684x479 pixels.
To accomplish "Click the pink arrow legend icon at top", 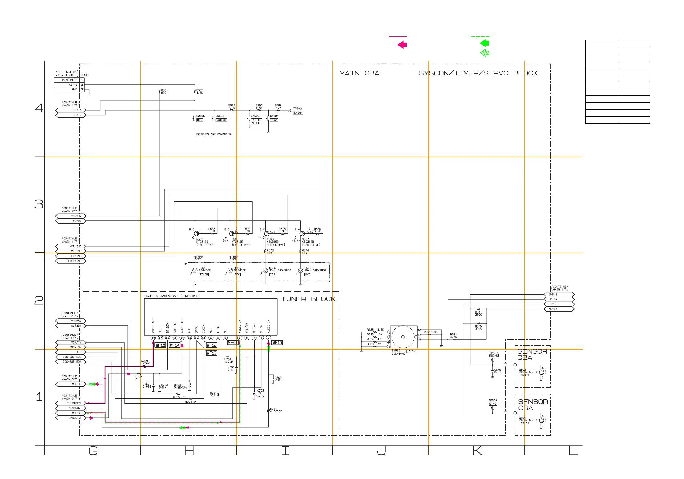I will 402,45.
